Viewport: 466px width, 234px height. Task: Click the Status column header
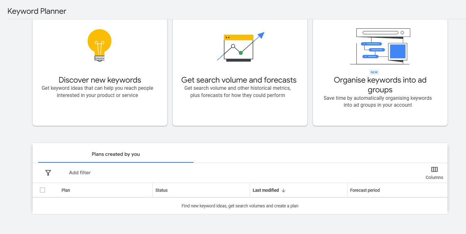click(x=161, y=190)
